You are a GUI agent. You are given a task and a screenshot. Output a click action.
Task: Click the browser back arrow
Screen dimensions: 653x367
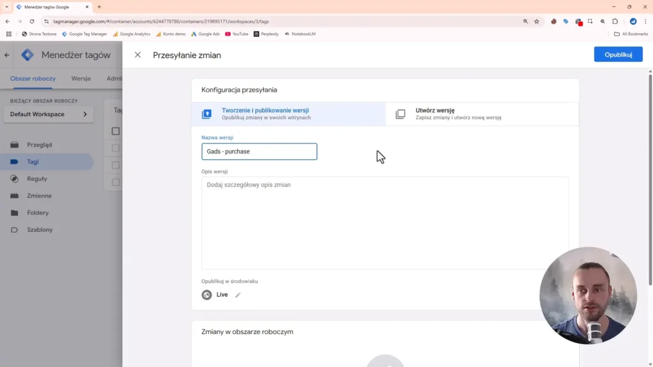pos(8,21)
